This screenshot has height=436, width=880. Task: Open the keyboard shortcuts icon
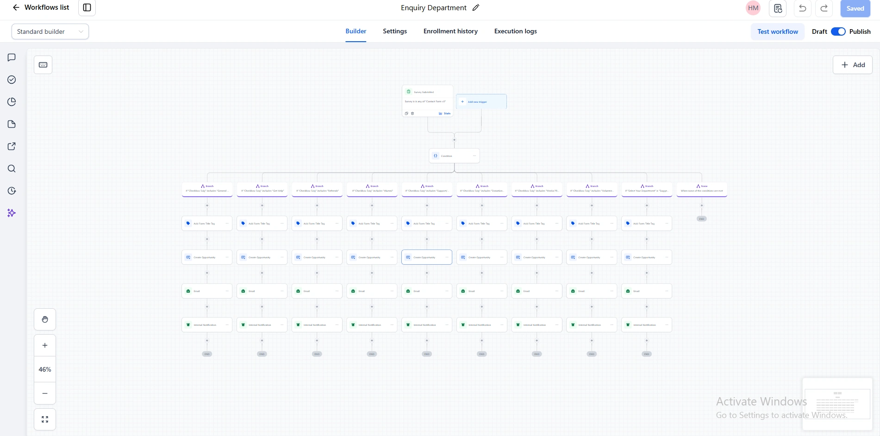(43, 65)
